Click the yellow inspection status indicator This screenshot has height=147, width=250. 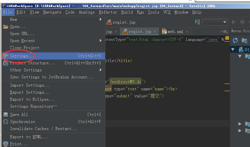[227, 38]
